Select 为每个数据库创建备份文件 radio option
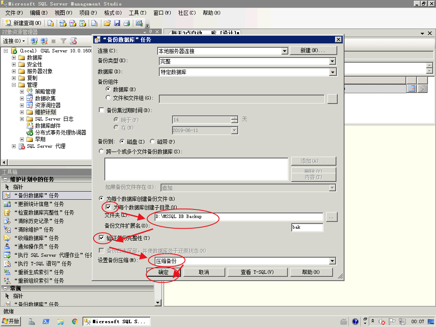 [x=101, y=199]
